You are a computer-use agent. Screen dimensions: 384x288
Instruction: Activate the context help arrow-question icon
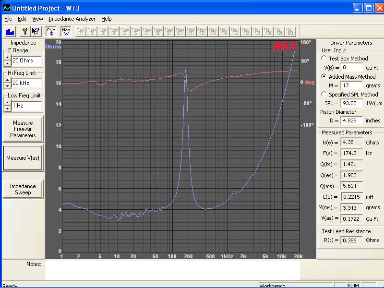(x=36, y=31)
